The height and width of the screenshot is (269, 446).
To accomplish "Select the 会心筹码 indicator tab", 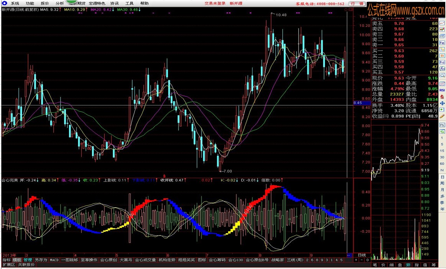I will pyautogui.click(x=217, y=260).
